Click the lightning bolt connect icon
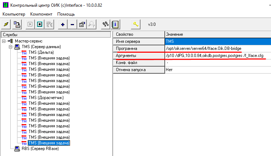Image resolution: width=271 pixels, height=156 pixels. point(6,24)
